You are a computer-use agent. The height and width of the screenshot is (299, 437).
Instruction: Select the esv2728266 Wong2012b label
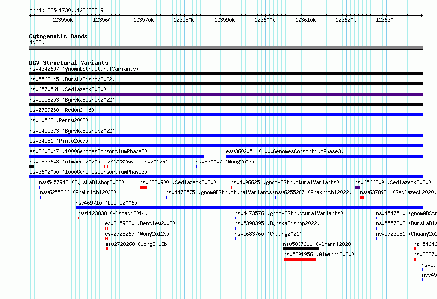coord(136,162)
